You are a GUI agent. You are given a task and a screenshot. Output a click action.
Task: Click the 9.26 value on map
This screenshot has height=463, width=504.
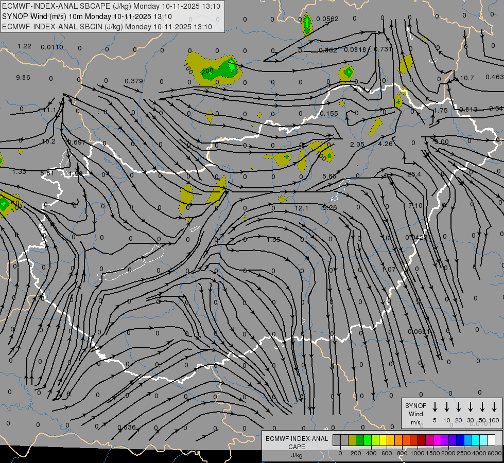pos(330,207)
